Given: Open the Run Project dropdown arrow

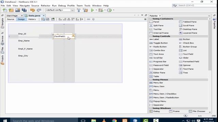Looking at the screenshot, I should [96, 10].
